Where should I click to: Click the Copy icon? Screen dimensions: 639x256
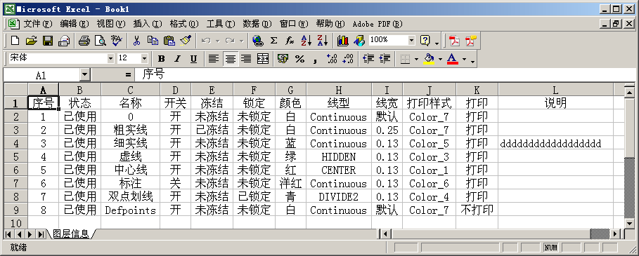pos(153,40)
